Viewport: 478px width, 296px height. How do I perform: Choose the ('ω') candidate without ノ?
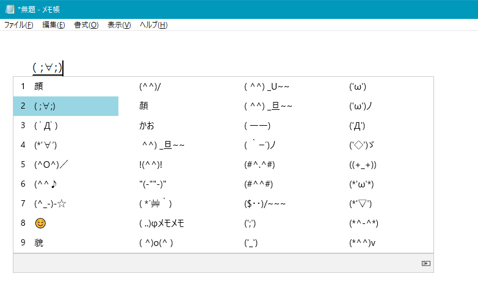[x=358, y=87]
